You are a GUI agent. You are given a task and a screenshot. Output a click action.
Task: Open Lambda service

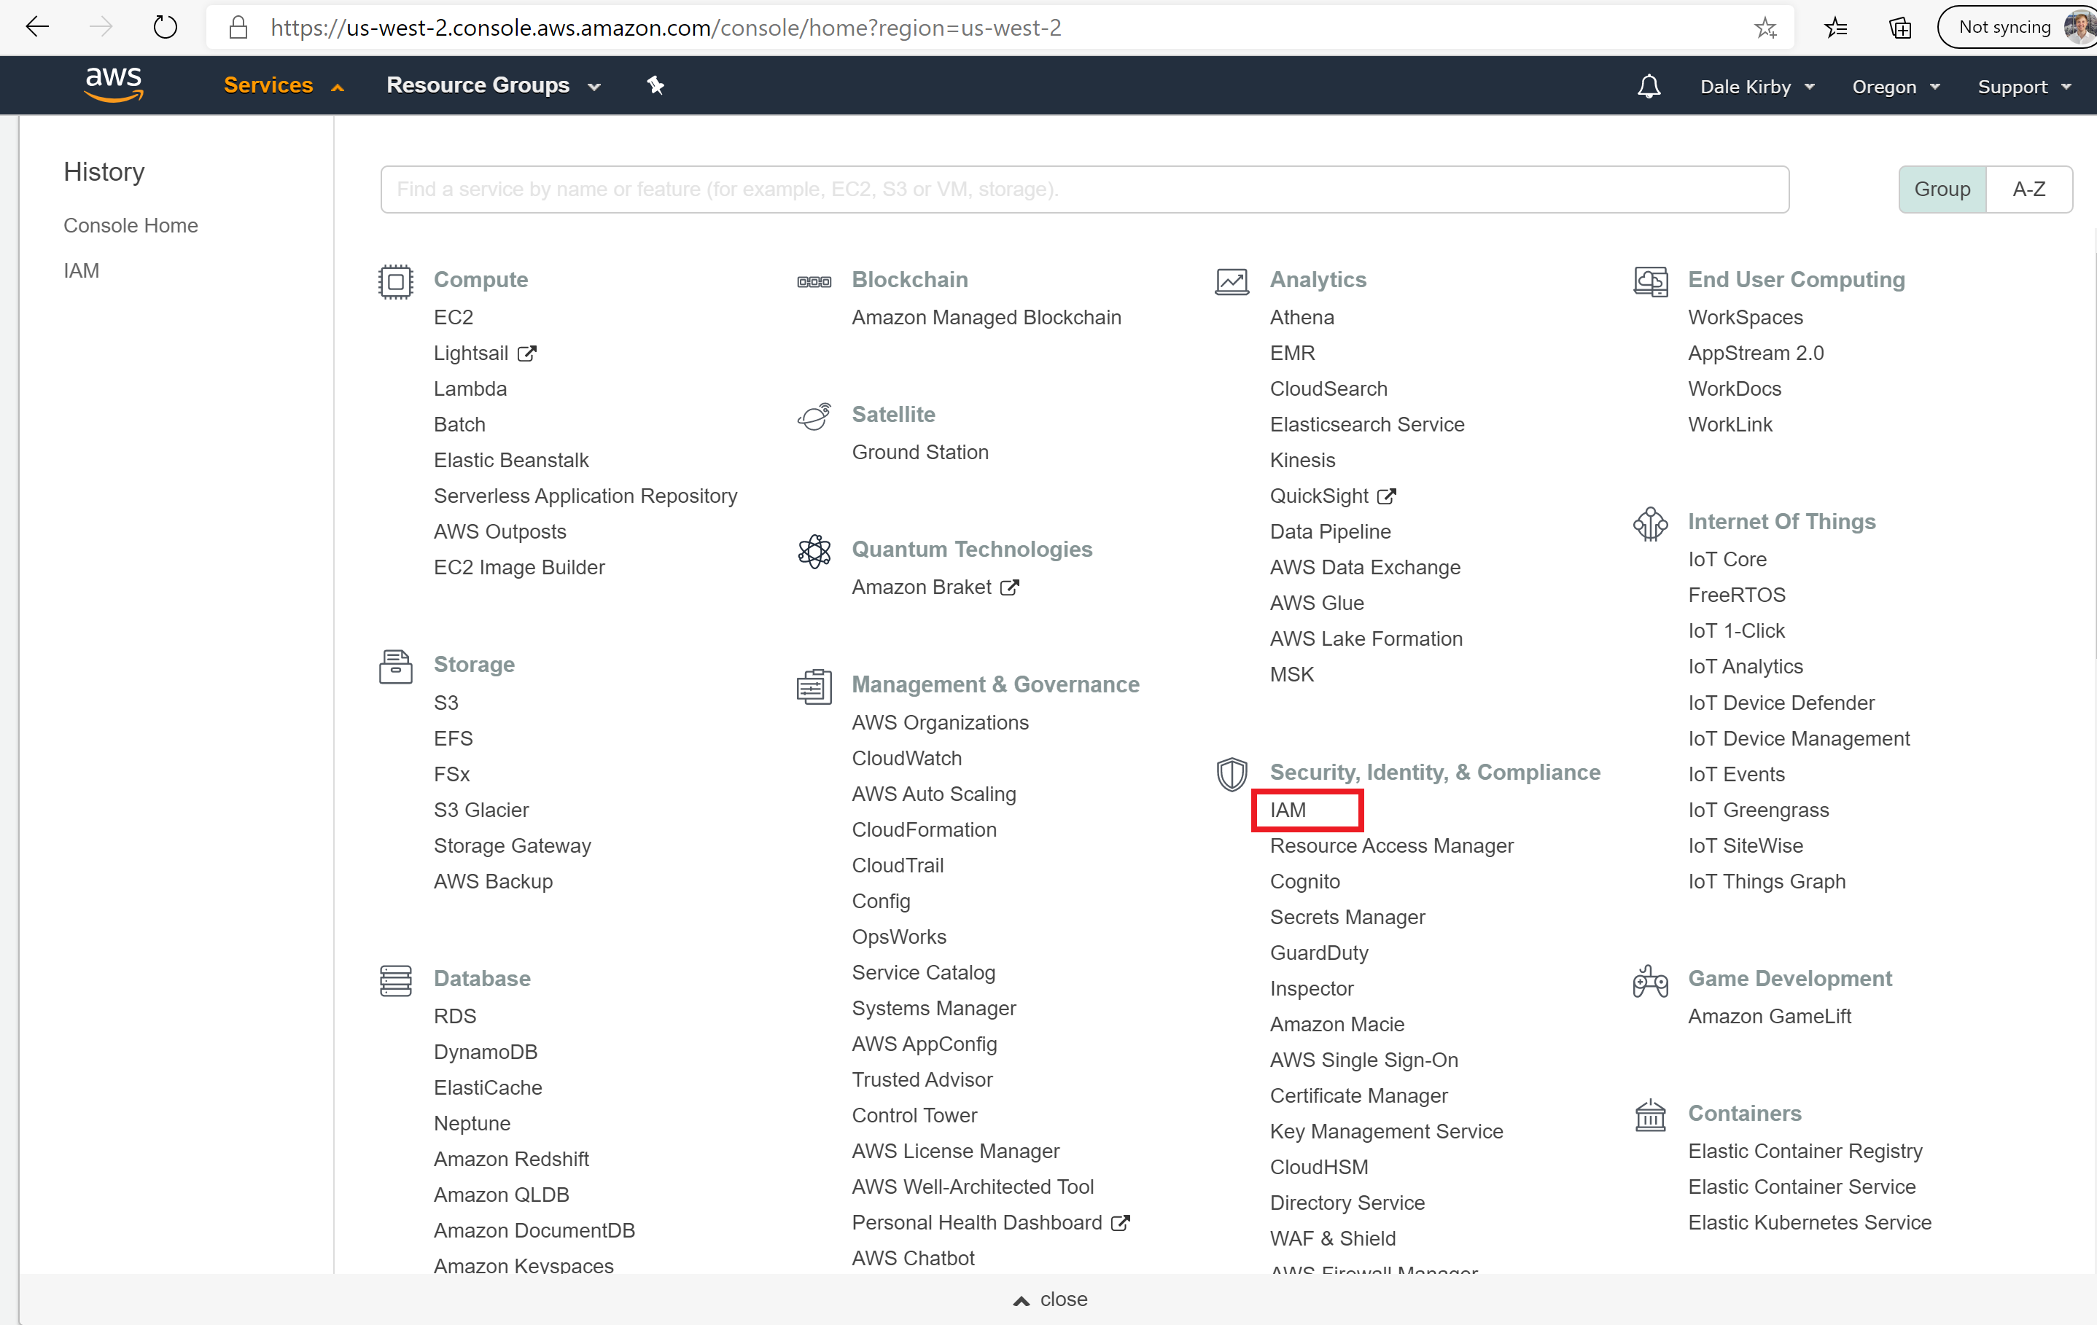coord(470,388)
